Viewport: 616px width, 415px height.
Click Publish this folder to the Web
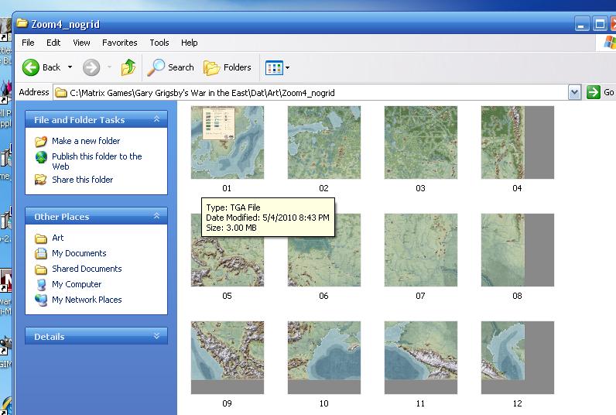(x=97, y=161)
